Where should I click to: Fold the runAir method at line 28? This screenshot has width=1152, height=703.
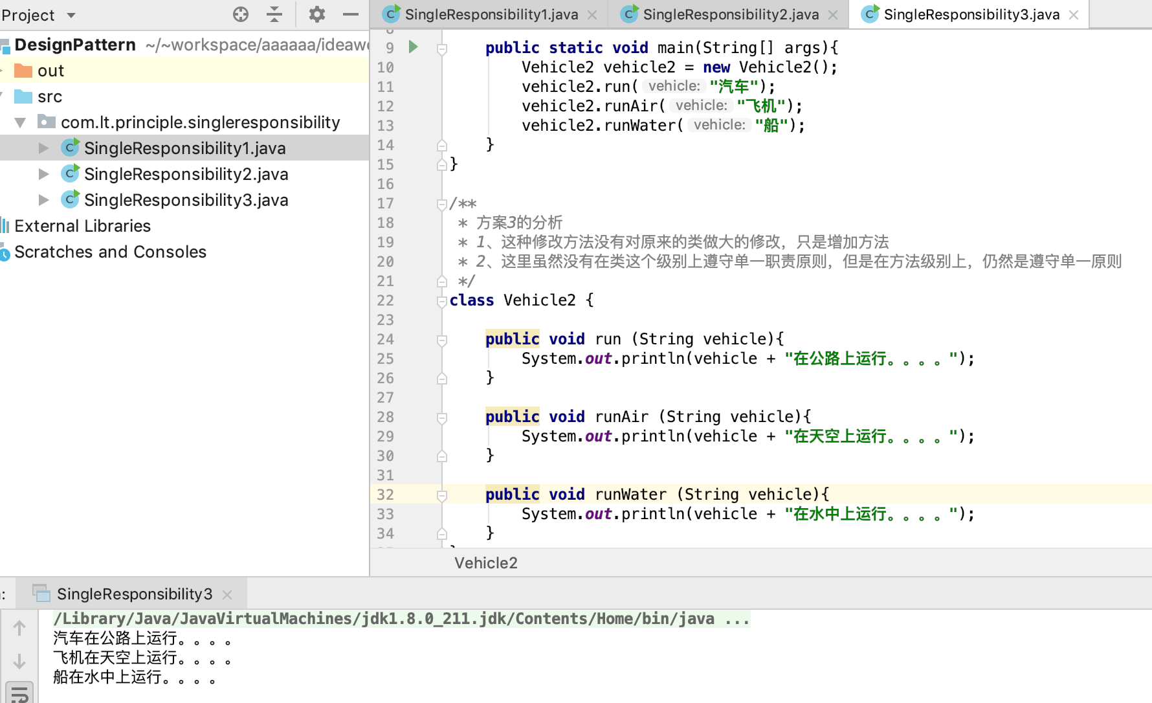442,418
